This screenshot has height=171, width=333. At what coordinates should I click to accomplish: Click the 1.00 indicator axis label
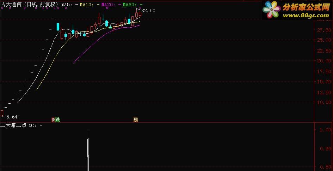325,130
